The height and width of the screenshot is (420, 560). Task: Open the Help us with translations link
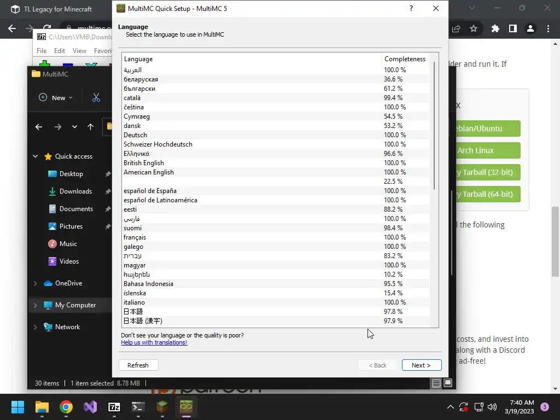point(154,342)
